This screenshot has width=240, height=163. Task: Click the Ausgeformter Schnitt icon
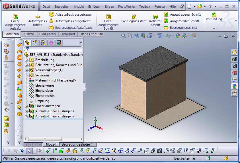tap(166, 21)
